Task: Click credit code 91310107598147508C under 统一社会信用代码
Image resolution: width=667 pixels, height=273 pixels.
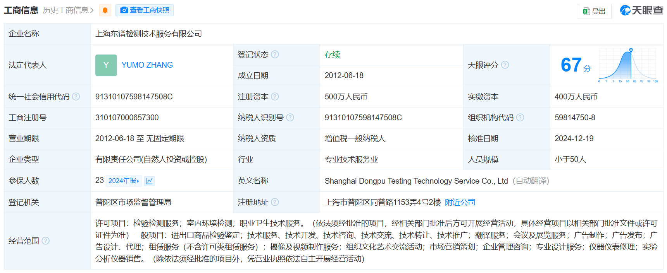Action: (x=134, y=97)
